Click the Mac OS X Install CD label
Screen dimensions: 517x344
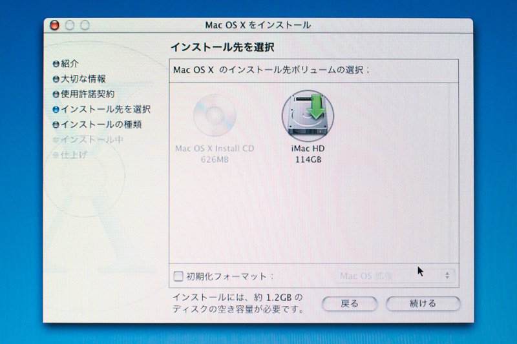(x=215, y=148)
